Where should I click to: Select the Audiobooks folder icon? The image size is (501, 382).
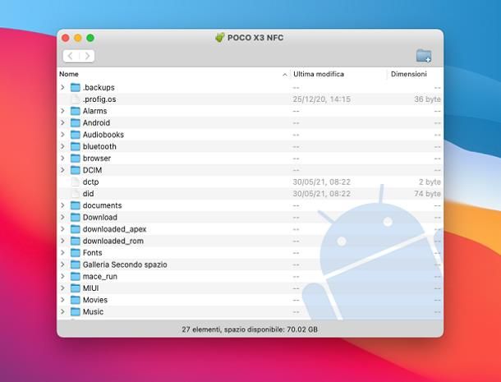pyautogui.click(x=75, y=135)
